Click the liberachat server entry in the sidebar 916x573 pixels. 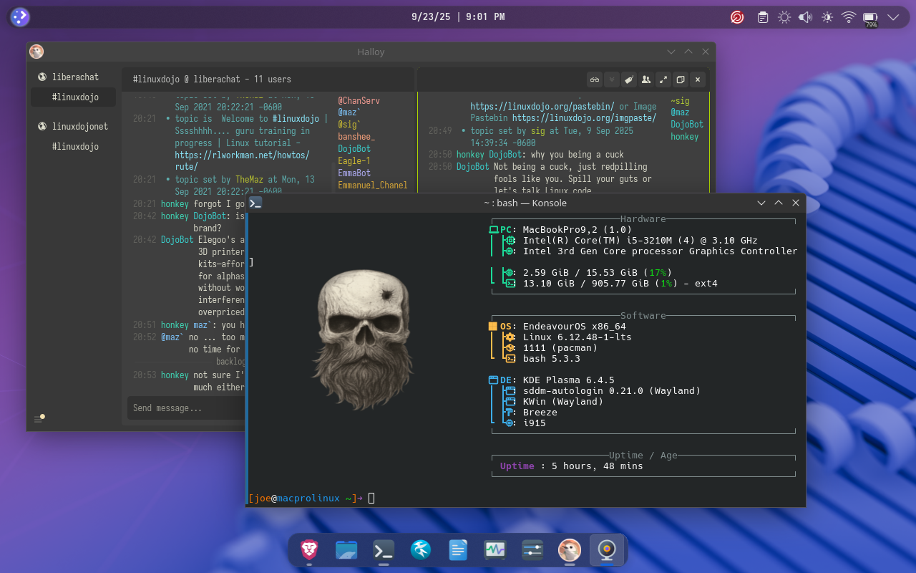[x=74, y=77]
